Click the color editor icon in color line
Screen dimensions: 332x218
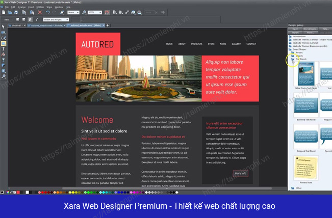pos(8,192)
